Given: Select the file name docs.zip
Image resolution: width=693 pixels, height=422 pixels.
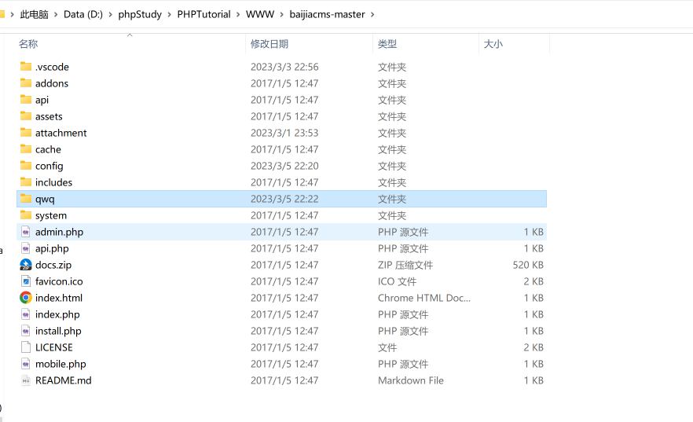Looking at the screenshot, I should click(53, 265).
